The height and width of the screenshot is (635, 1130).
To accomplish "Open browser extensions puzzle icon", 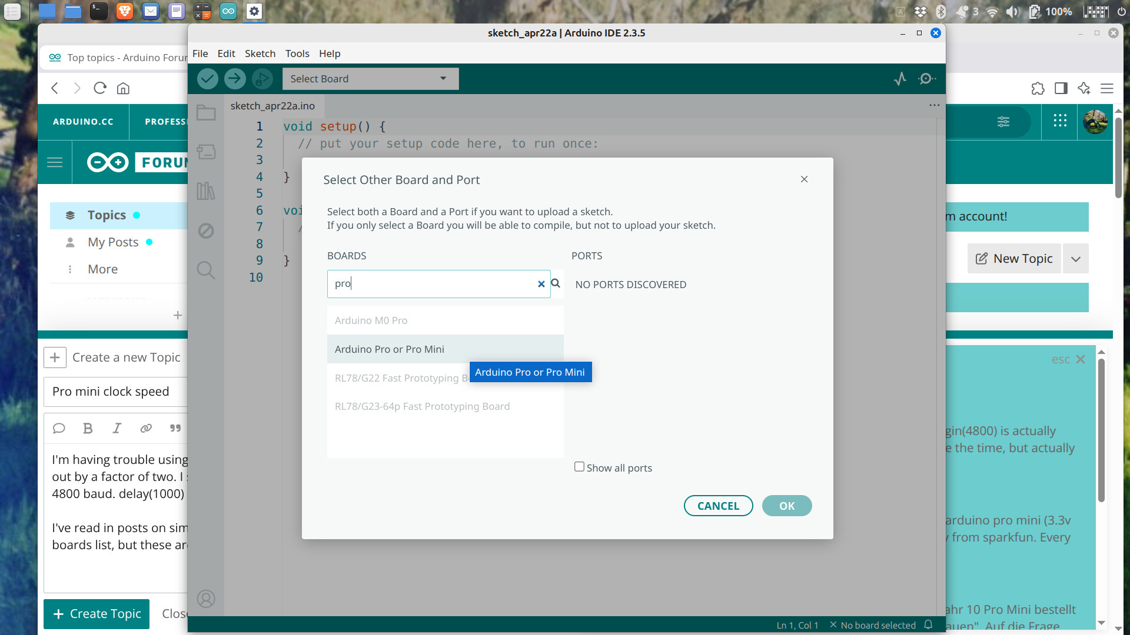I will click(1038, 88).
